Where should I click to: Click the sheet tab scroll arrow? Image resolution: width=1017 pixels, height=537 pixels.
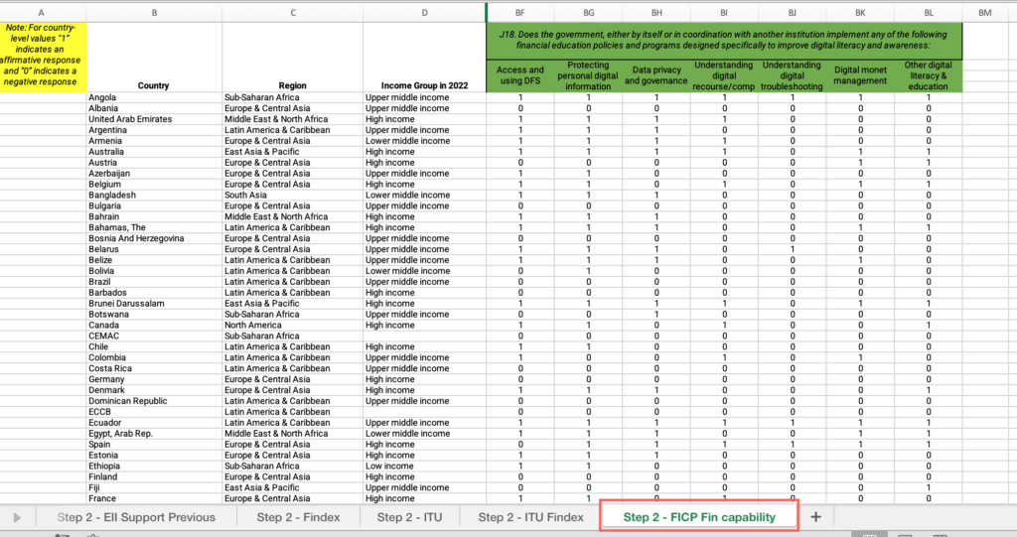(x=17, y=517)
